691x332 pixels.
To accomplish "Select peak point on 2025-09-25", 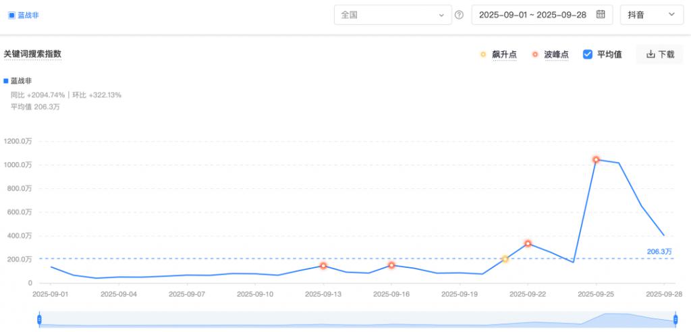I will [x=596, y=160].
